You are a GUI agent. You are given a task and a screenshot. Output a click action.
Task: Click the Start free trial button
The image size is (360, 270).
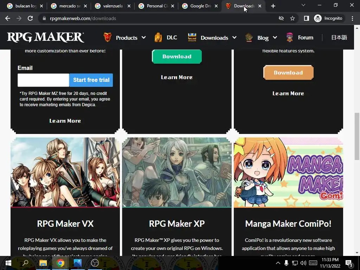click(x=91, y=80)
